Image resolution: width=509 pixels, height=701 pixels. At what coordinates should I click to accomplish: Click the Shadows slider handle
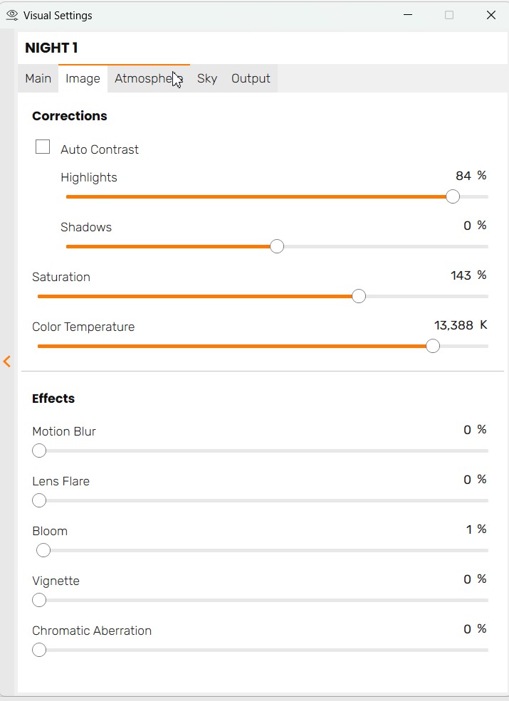pos(277,246)
